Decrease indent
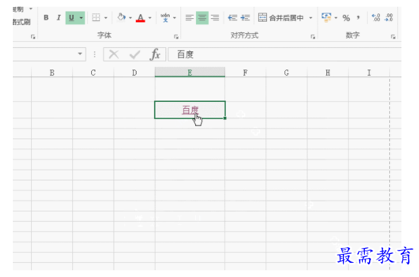The width and height of the screenshot is (419, 277). [x=232, y=18]
